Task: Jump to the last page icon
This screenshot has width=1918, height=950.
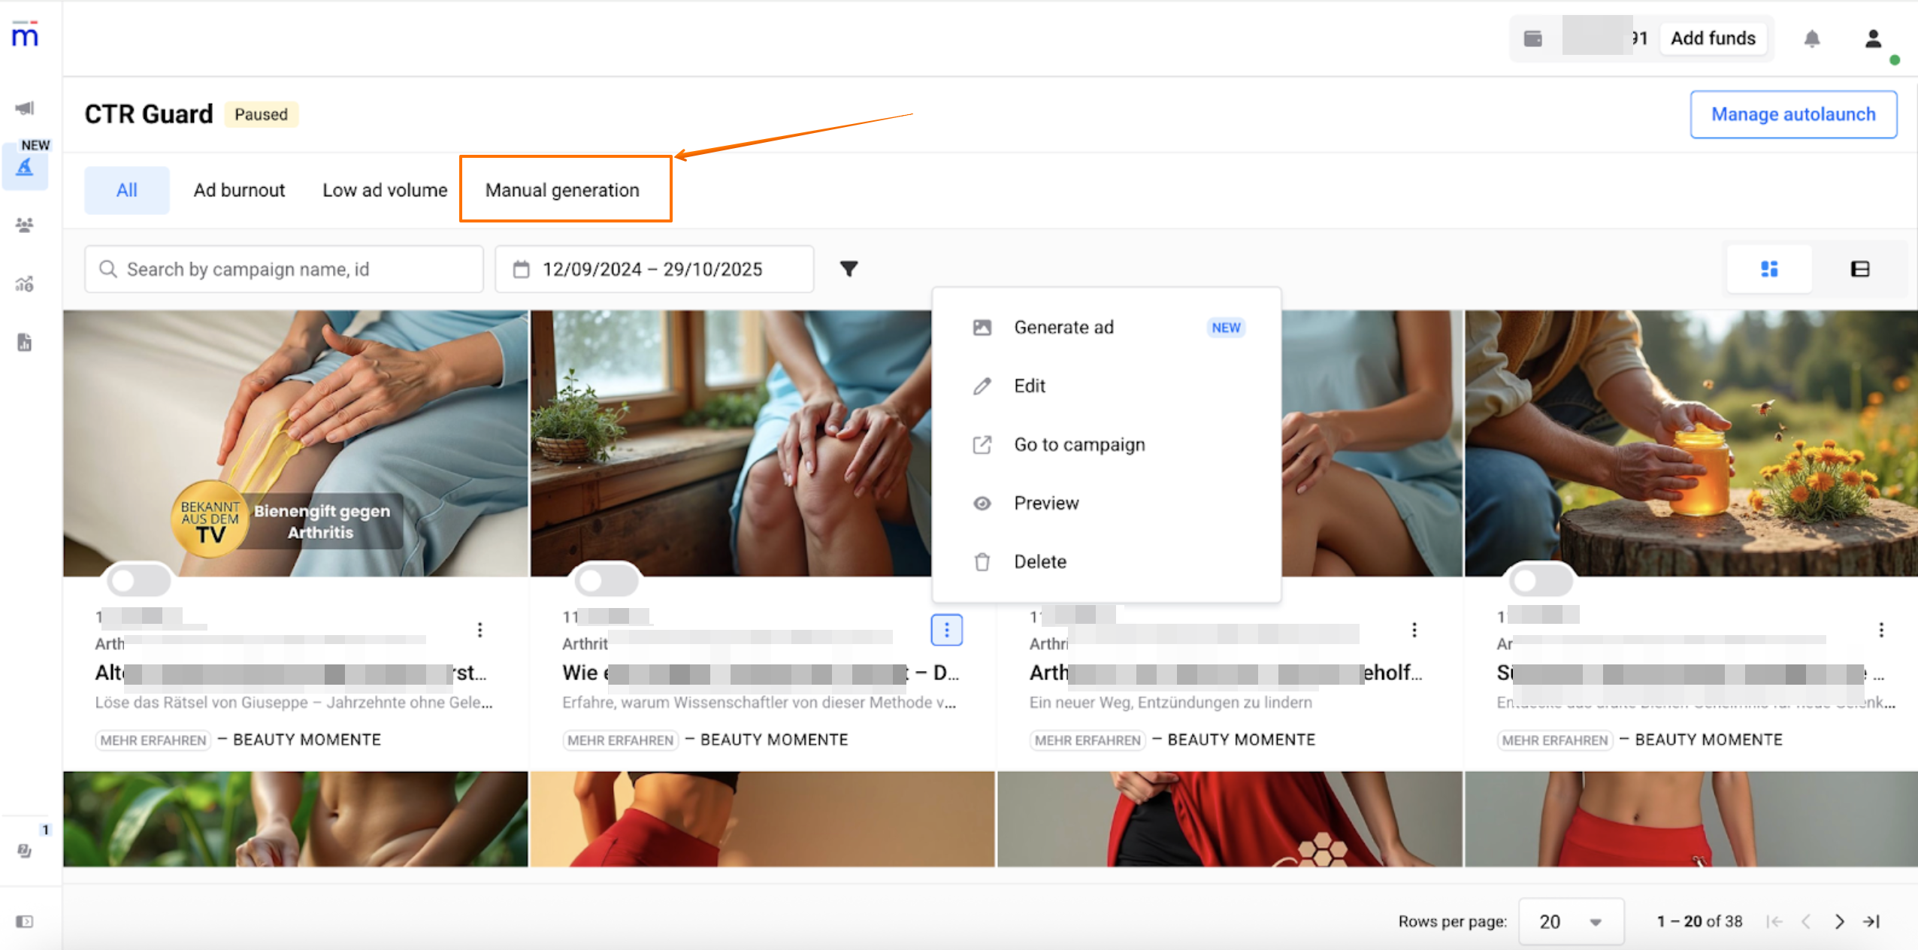Action: (x=1871, y=921)
